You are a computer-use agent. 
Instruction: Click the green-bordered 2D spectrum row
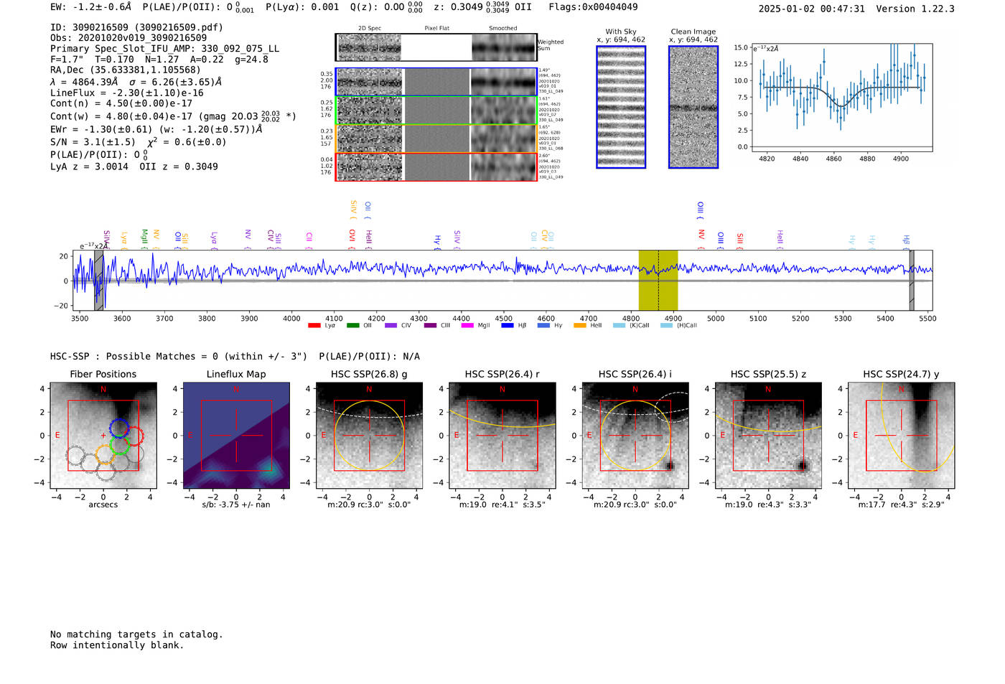(436, 111)
